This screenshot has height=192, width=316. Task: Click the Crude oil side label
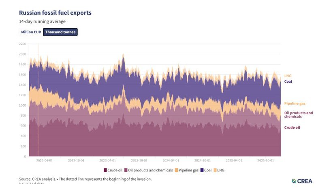click(x=292, y=127)
